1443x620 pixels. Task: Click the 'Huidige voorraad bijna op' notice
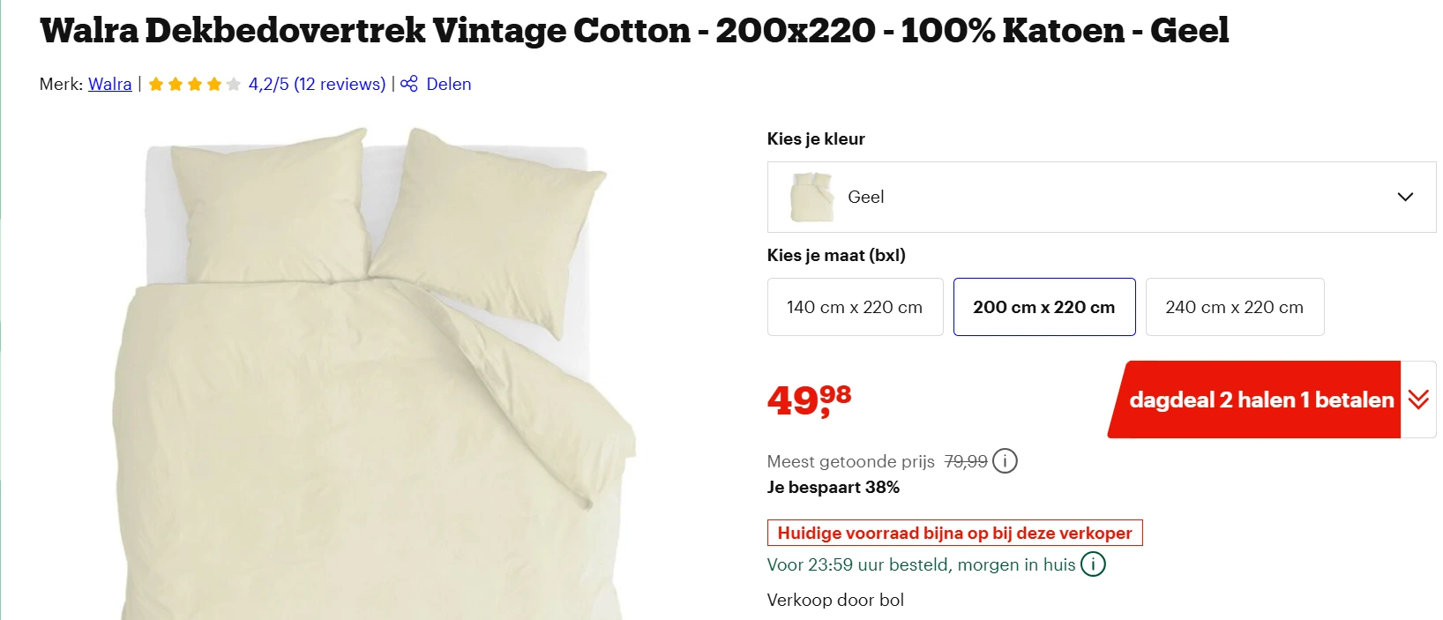(954, 534)
